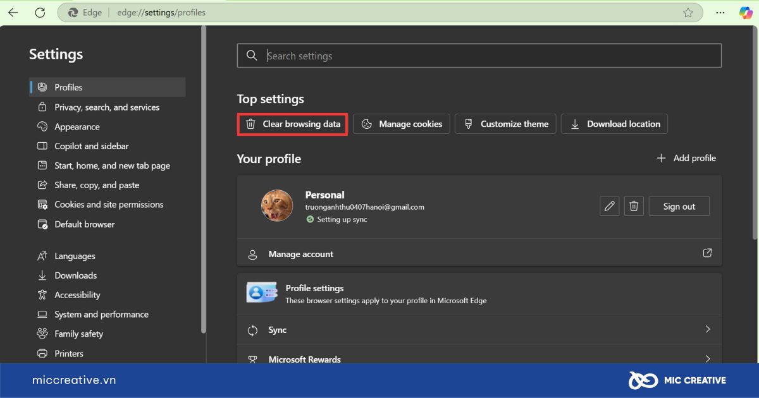Click the trash icon to remove Personal profile
The image size is (759, 398).
coord(634,206)
